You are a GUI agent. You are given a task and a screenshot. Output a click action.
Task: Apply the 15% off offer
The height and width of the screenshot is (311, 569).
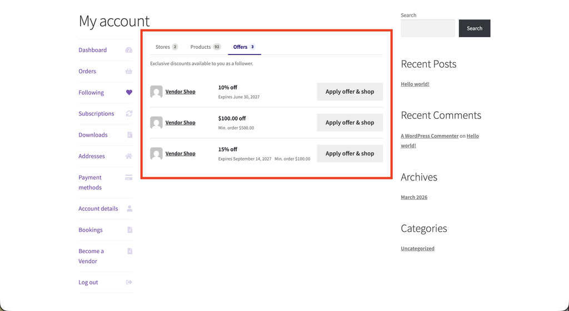350,153
